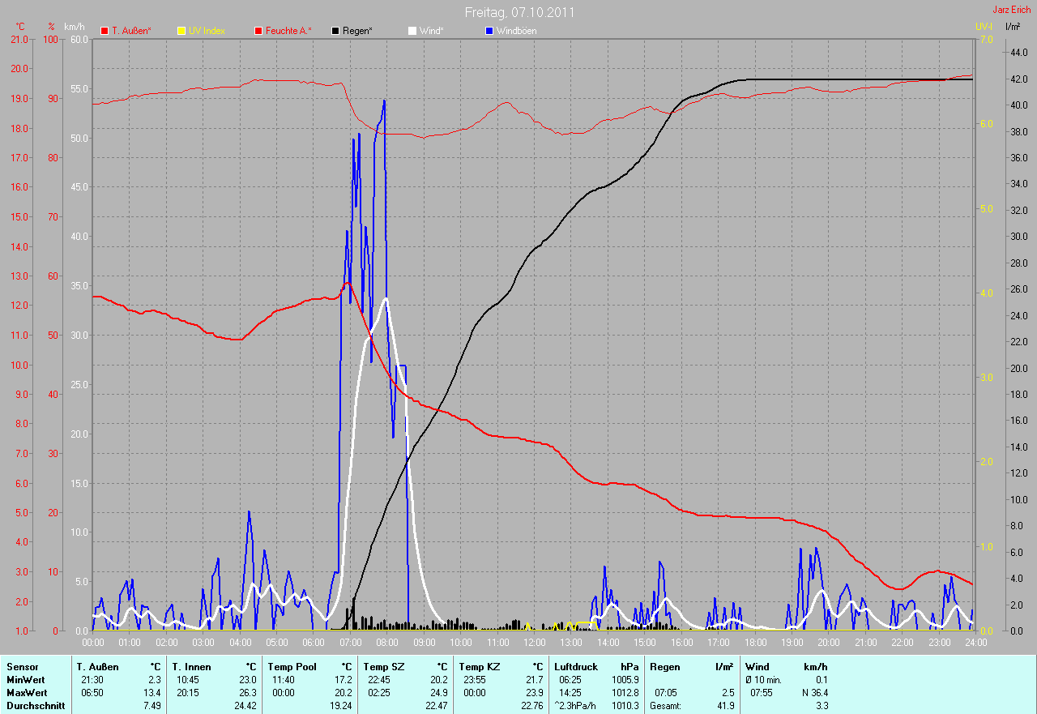Click the Durchschnitt row label
This screenshot has height=714, width=1037.
pos(35,706)
